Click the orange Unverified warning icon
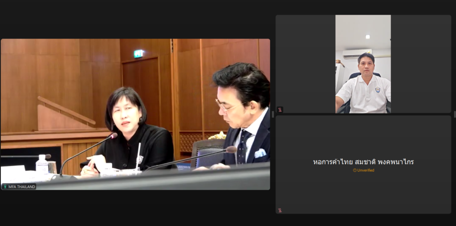The height and width of the screenshot is (226, 456). 354,170
